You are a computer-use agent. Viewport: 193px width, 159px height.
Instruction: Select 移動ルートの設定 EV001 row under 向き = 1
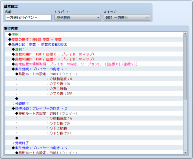coord(94,74)
